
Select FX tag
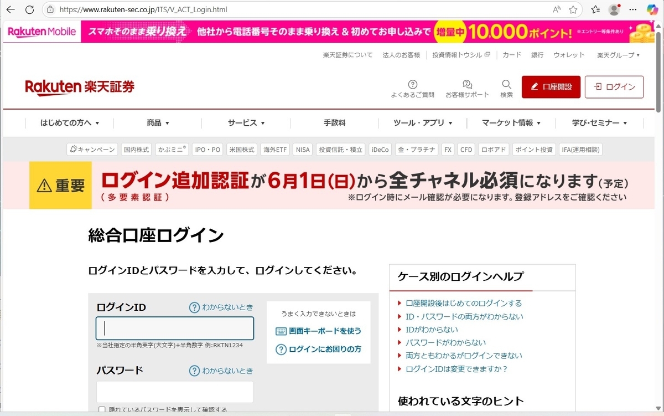pyautogui.click(x=448, y=150)
